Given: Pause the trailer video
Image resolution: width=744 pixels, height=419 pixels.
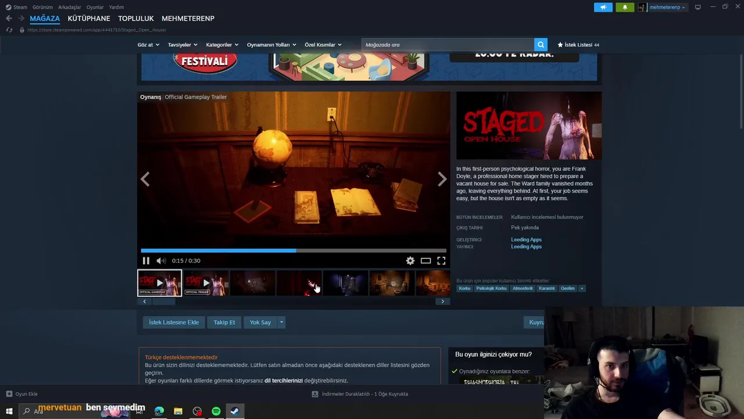Looking at the screenshot, I should tap(146, 261).
